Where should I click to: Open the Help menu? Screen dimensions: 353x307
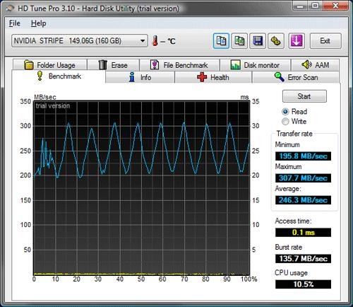point(39,23)
